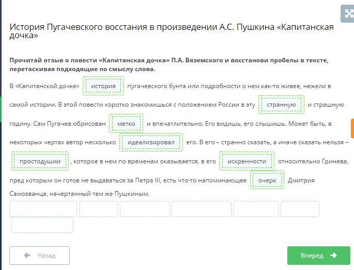The width and height of the screenshot is (354, 270).
Task: Click the word chip «искренности»
Action: 247,161
